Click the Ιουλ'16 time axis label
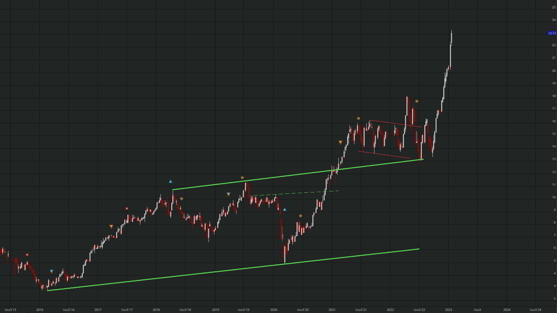 point(69,310)
